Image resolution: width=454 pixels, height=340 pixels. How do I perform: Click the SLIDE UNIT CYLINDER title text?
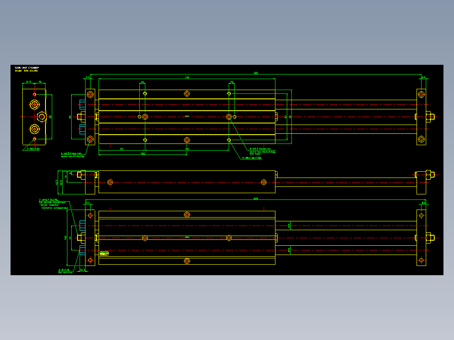(27, 68)
